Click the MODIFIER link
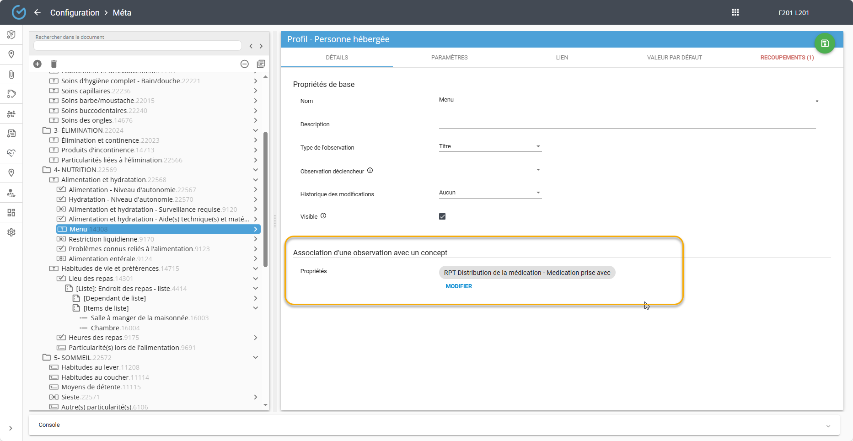This screenshot has width=853, height=441. pyautogui.click(x=459, y=286)
